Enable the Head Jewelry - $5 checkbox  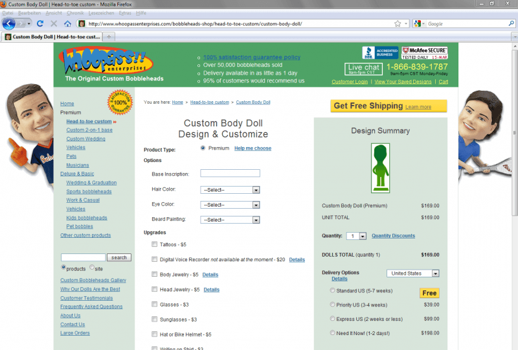point(154,289)
